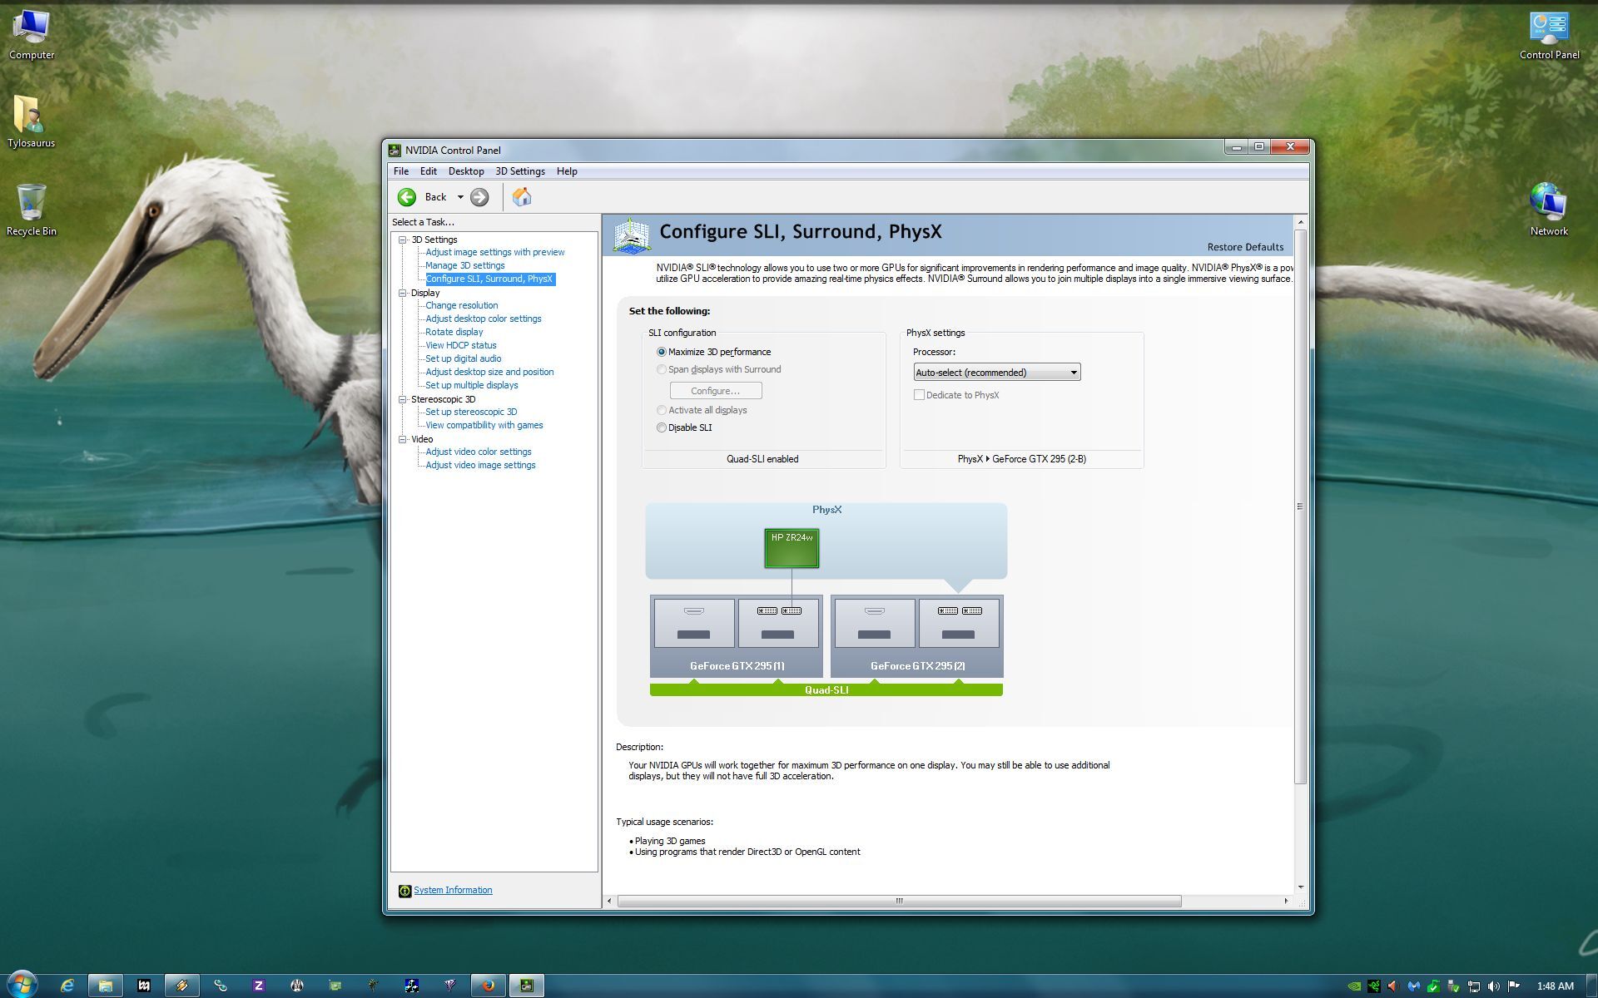Open Set up digital audio
Screen dimensions: 1598x998
pos(463,358)
